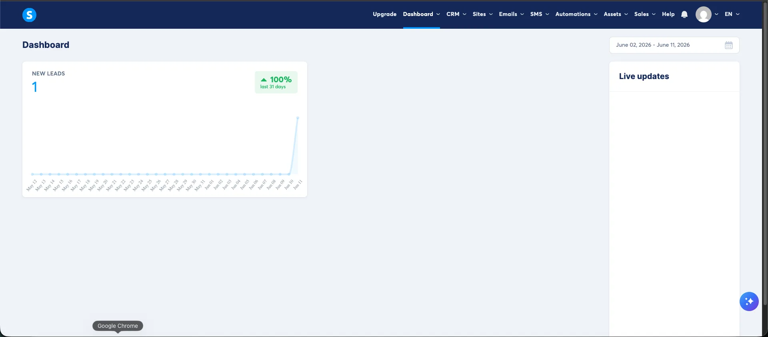Launch the AI assistant sparkle button

coord(749,301)
